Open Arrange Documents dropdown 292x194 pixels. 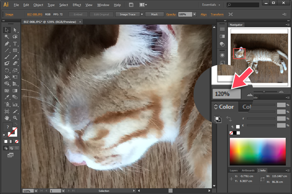143,5
